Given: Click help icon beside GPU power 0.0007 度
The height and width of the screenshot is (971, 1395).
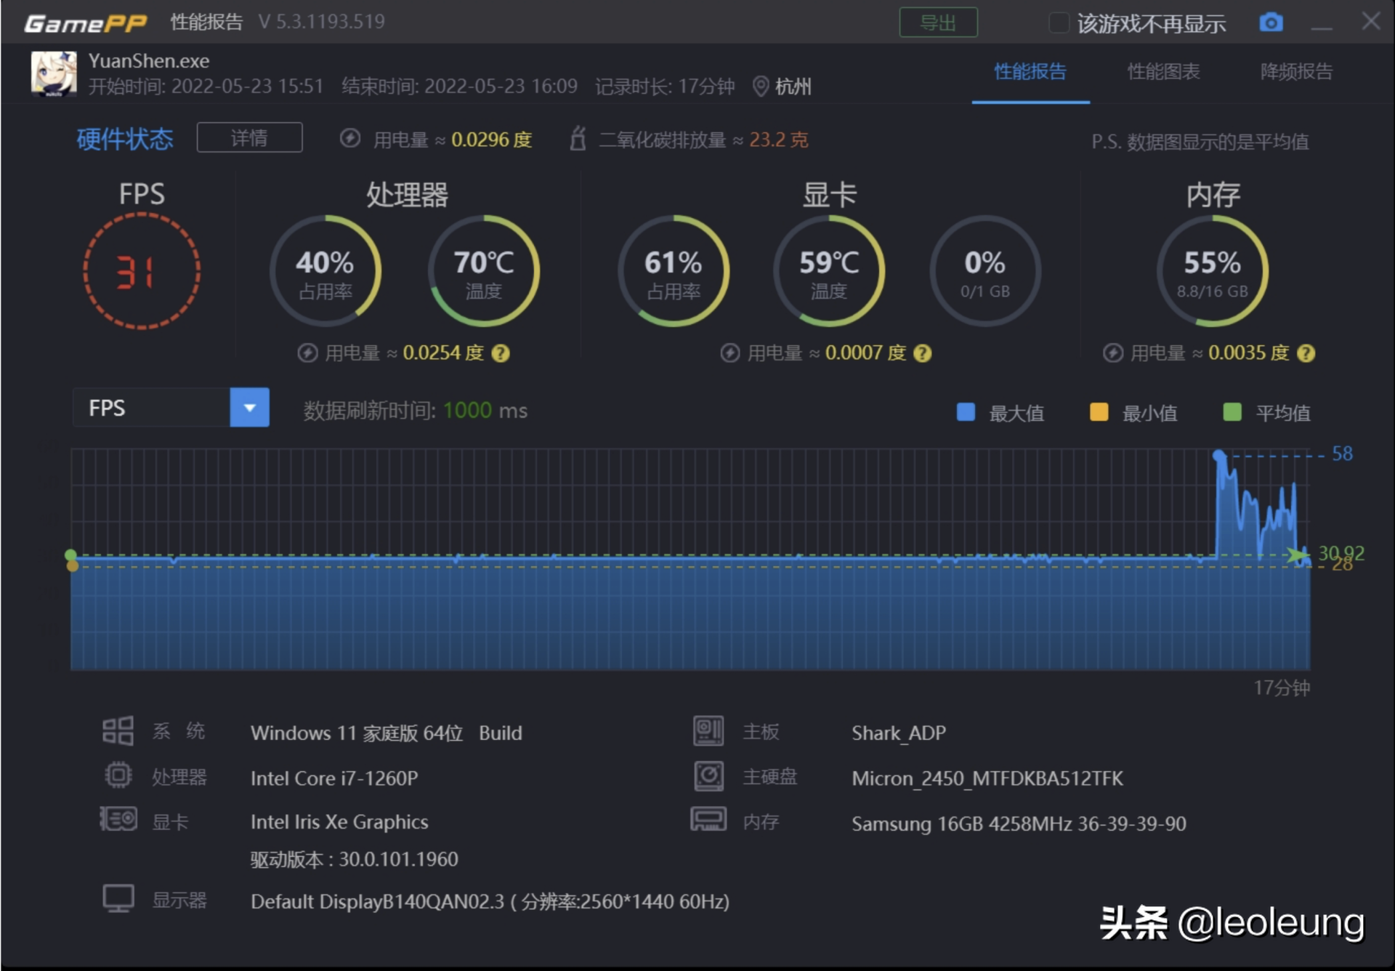Looking at the screenshot, I should [x=922, y=353].
